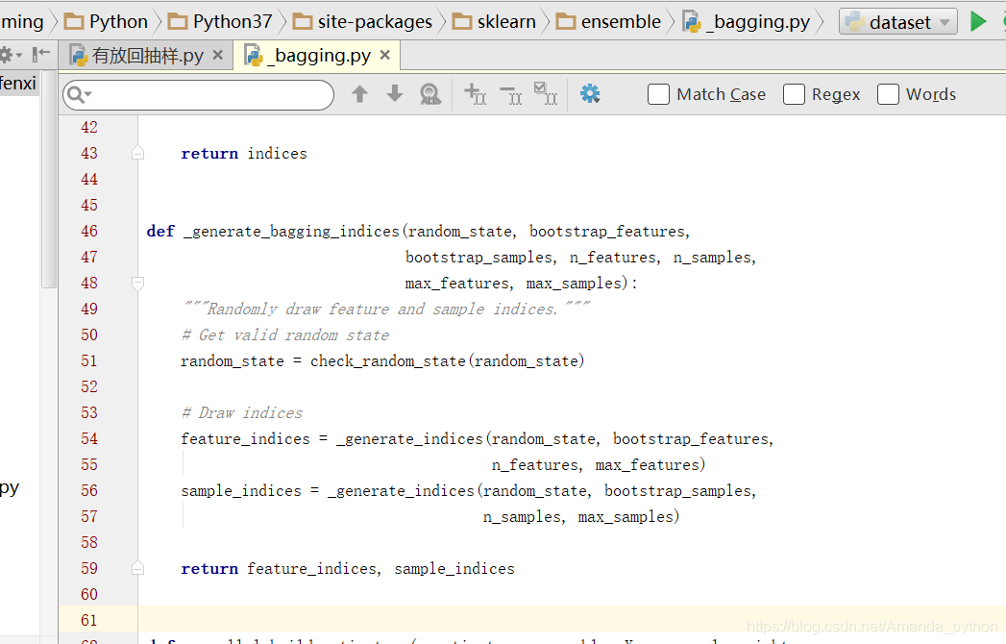Select all occurrences icon in find bar
This screenshot has width=1006, height=644.
(x=546, y=94)
